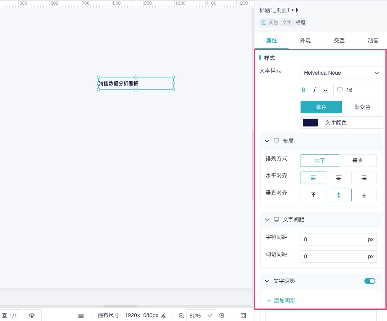The width and height of the screenshot is (387, 321).
Task: Zoom in the canvas
Action: pyautogui.click(x=222, y=316)
